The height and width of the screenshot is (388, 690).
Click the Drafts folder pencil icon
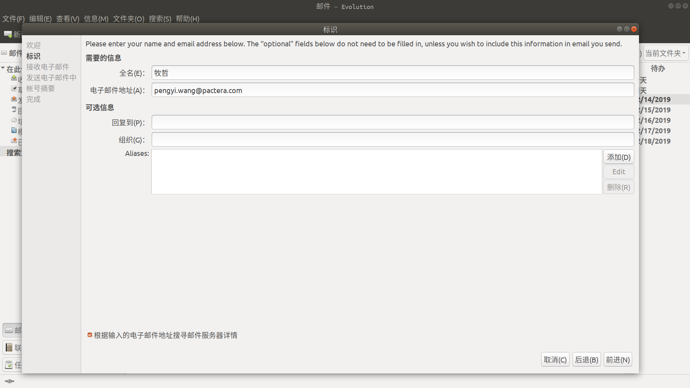tap(14, 88)
